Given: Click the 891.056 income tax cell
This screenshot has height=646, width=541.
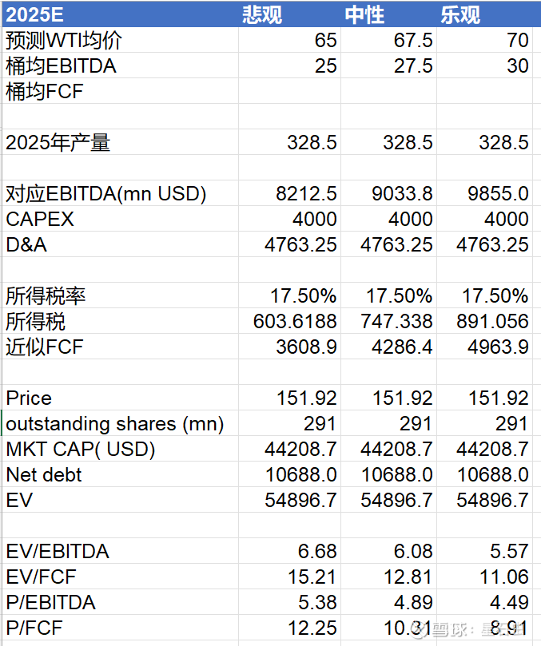Looking at the screenshot, I should point(484,321).
